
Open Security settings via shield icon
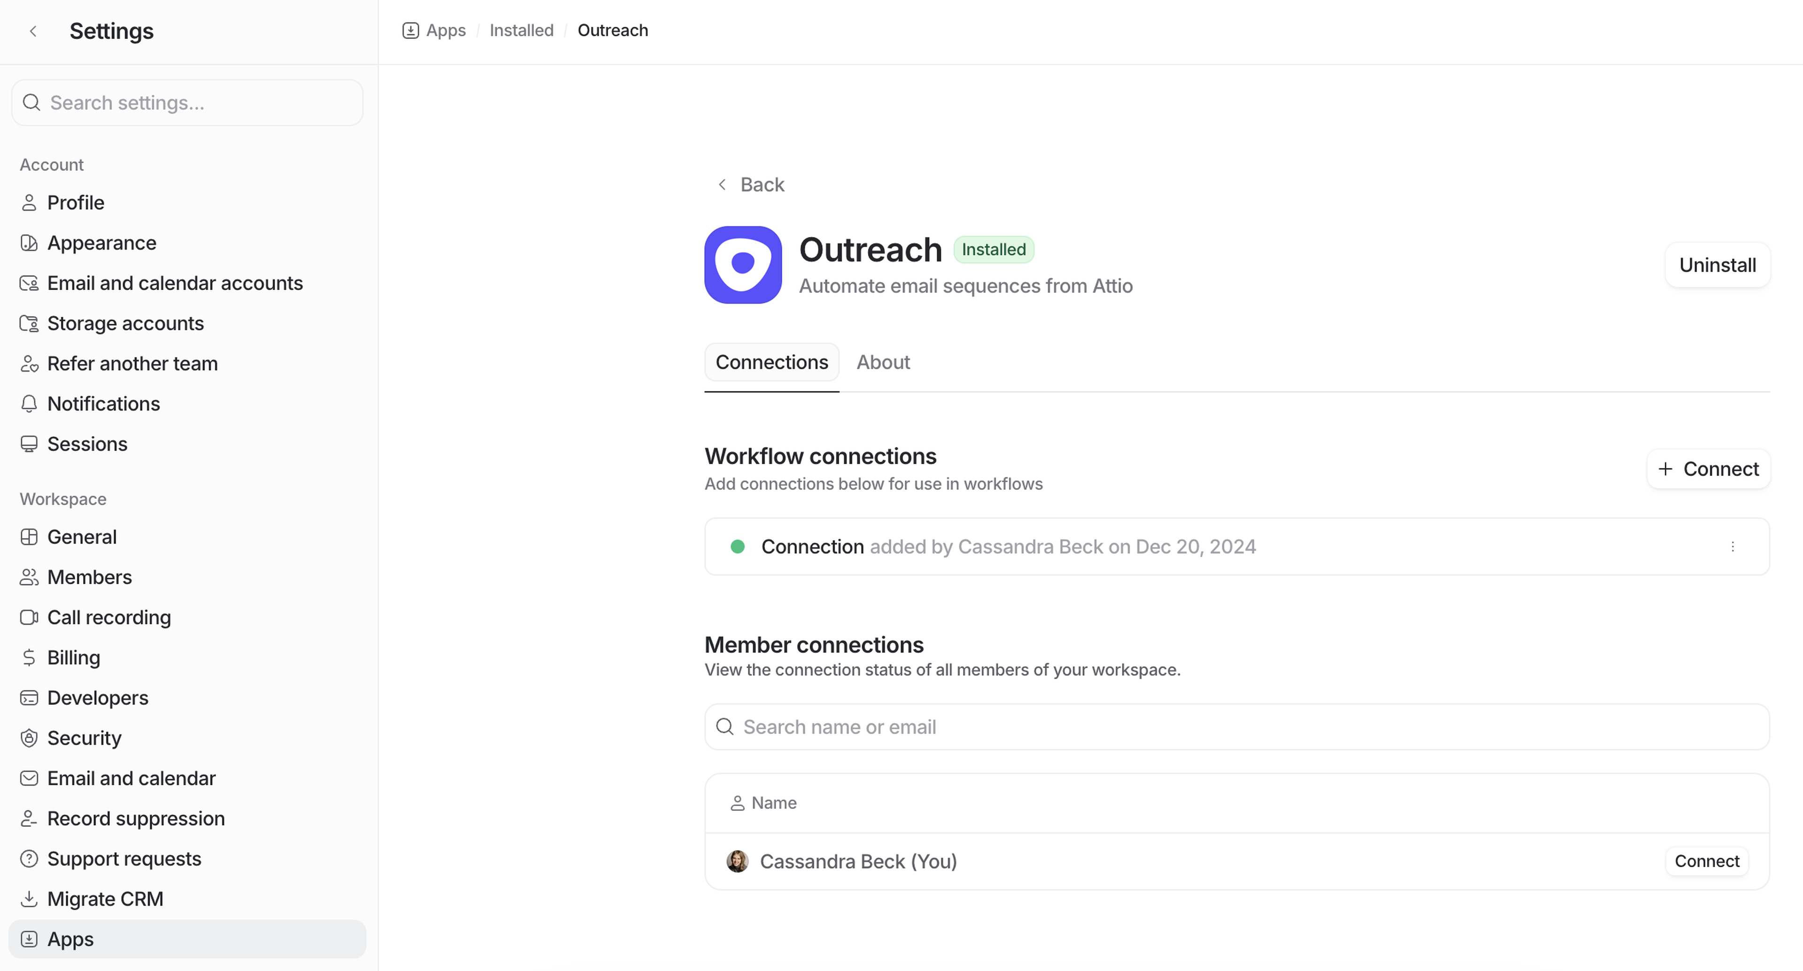[x=29, y=738]
